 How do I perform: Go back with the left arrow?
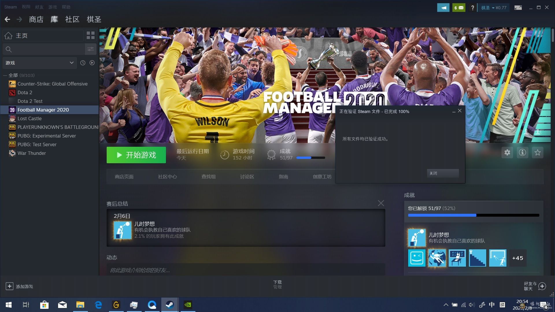tap(8, 19)
